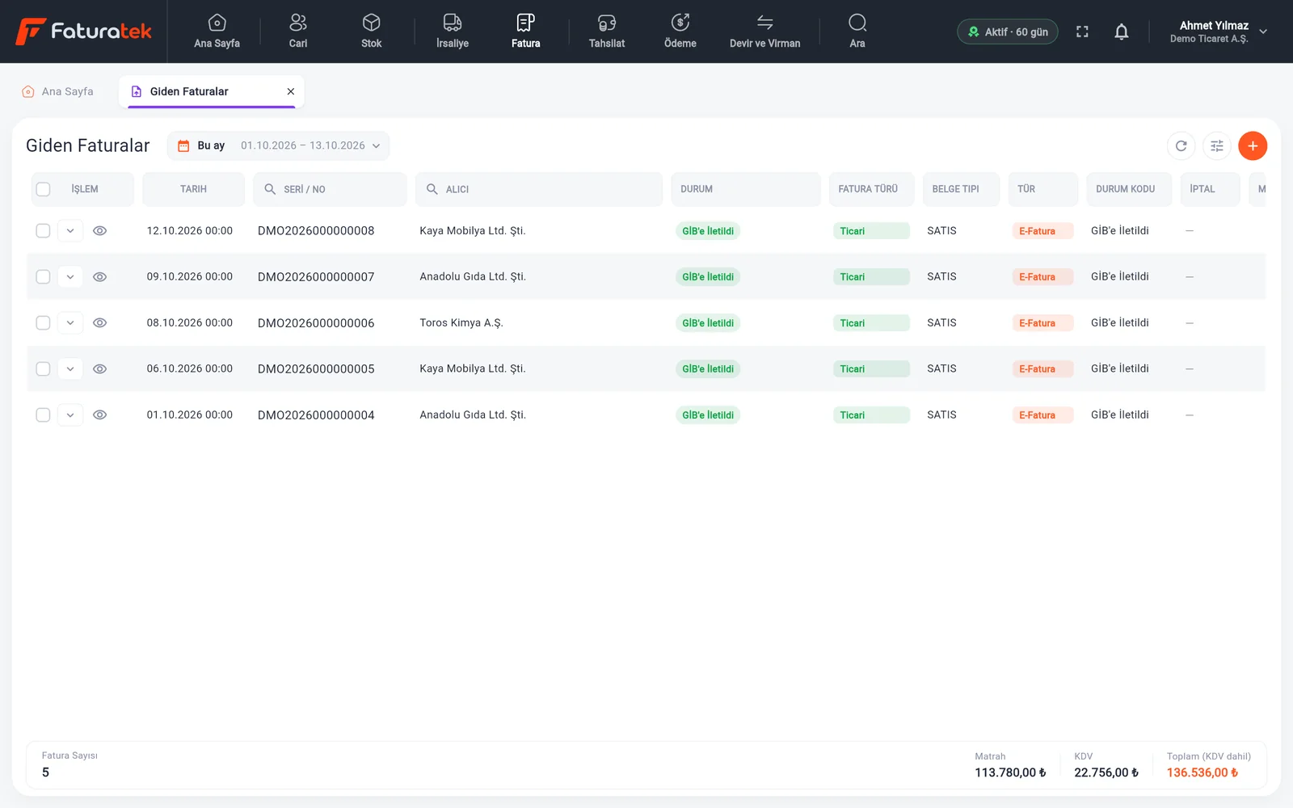Refresh the invoice list
Image resolution: width=1293 pixels, height=808 pixels.
click(x=1181, y=145)
